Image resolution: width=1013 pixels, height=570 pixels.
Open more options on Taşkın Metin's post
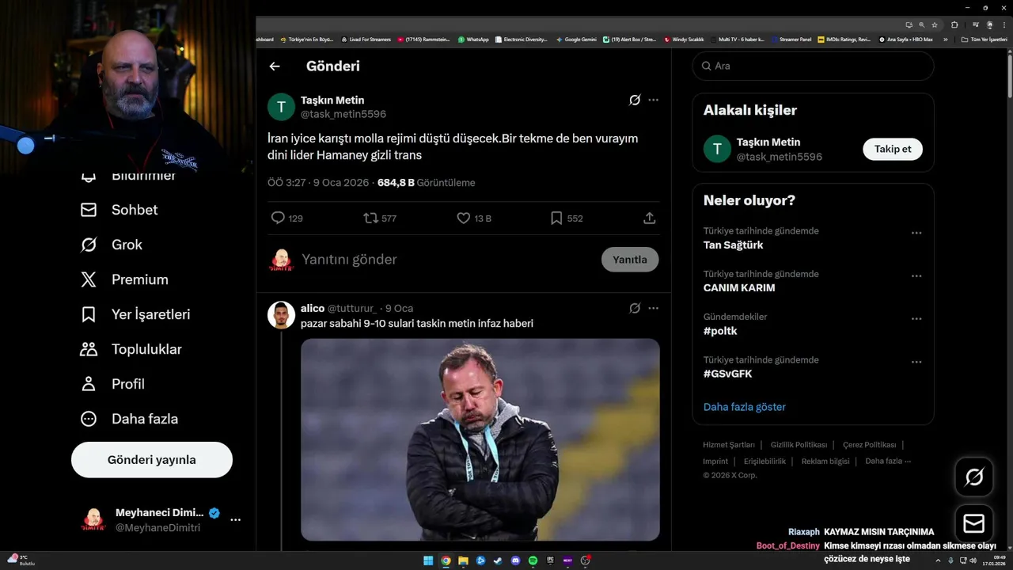(x=653, y=100)
